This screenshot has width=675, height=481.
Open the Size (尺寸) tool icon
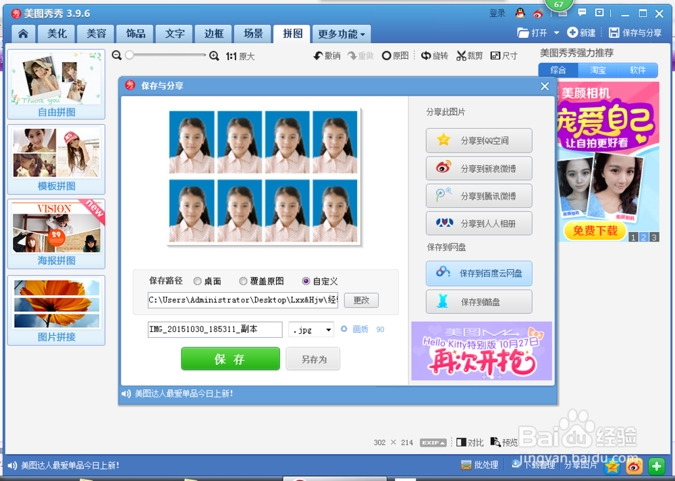point(495,55)
